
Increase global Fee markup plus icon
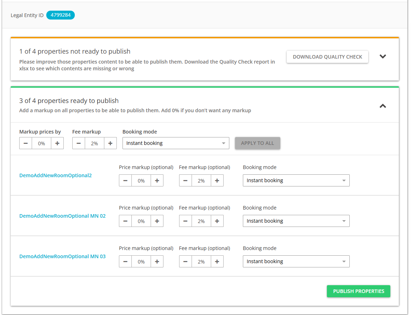coord(110,143)
